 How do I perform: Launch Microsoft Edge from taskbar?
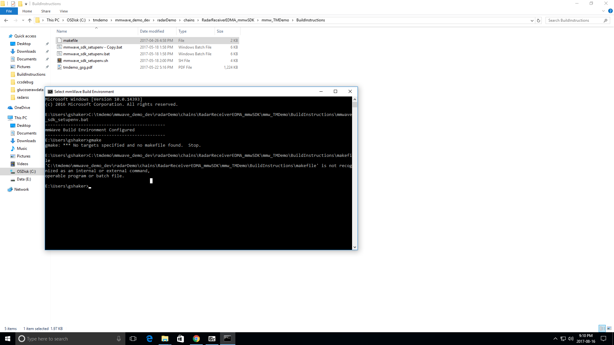pyautogui.click(x=149, y=339)
